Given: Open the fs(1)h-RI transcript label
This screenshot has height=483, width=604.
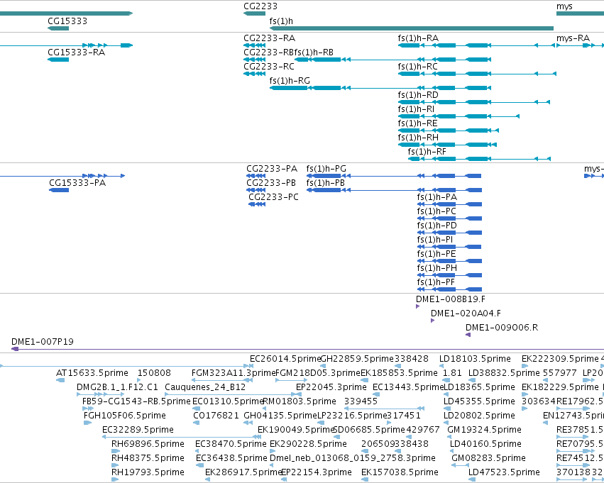Looking at the screenshot, I should pyautogui.click(x=416, y=109).
